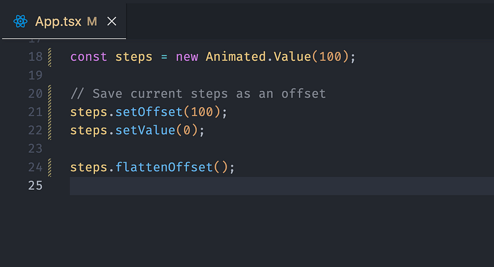Place cursor on the setOffset method call
This screenshot has width=494, height=267.
149,112
